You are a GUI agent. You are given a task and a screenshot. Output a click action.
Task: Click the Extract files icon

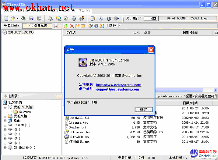click(91, 26)
